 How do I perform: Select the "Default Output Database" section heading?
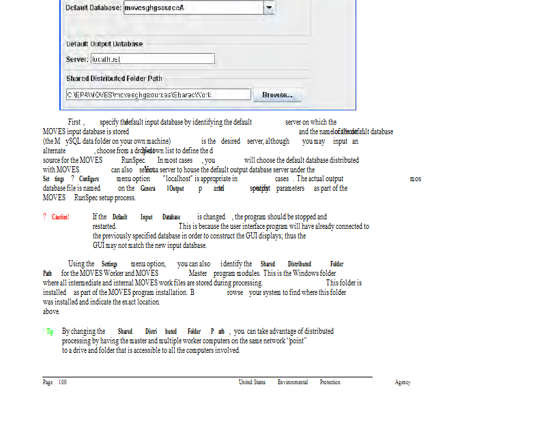[x=104, y=44]
